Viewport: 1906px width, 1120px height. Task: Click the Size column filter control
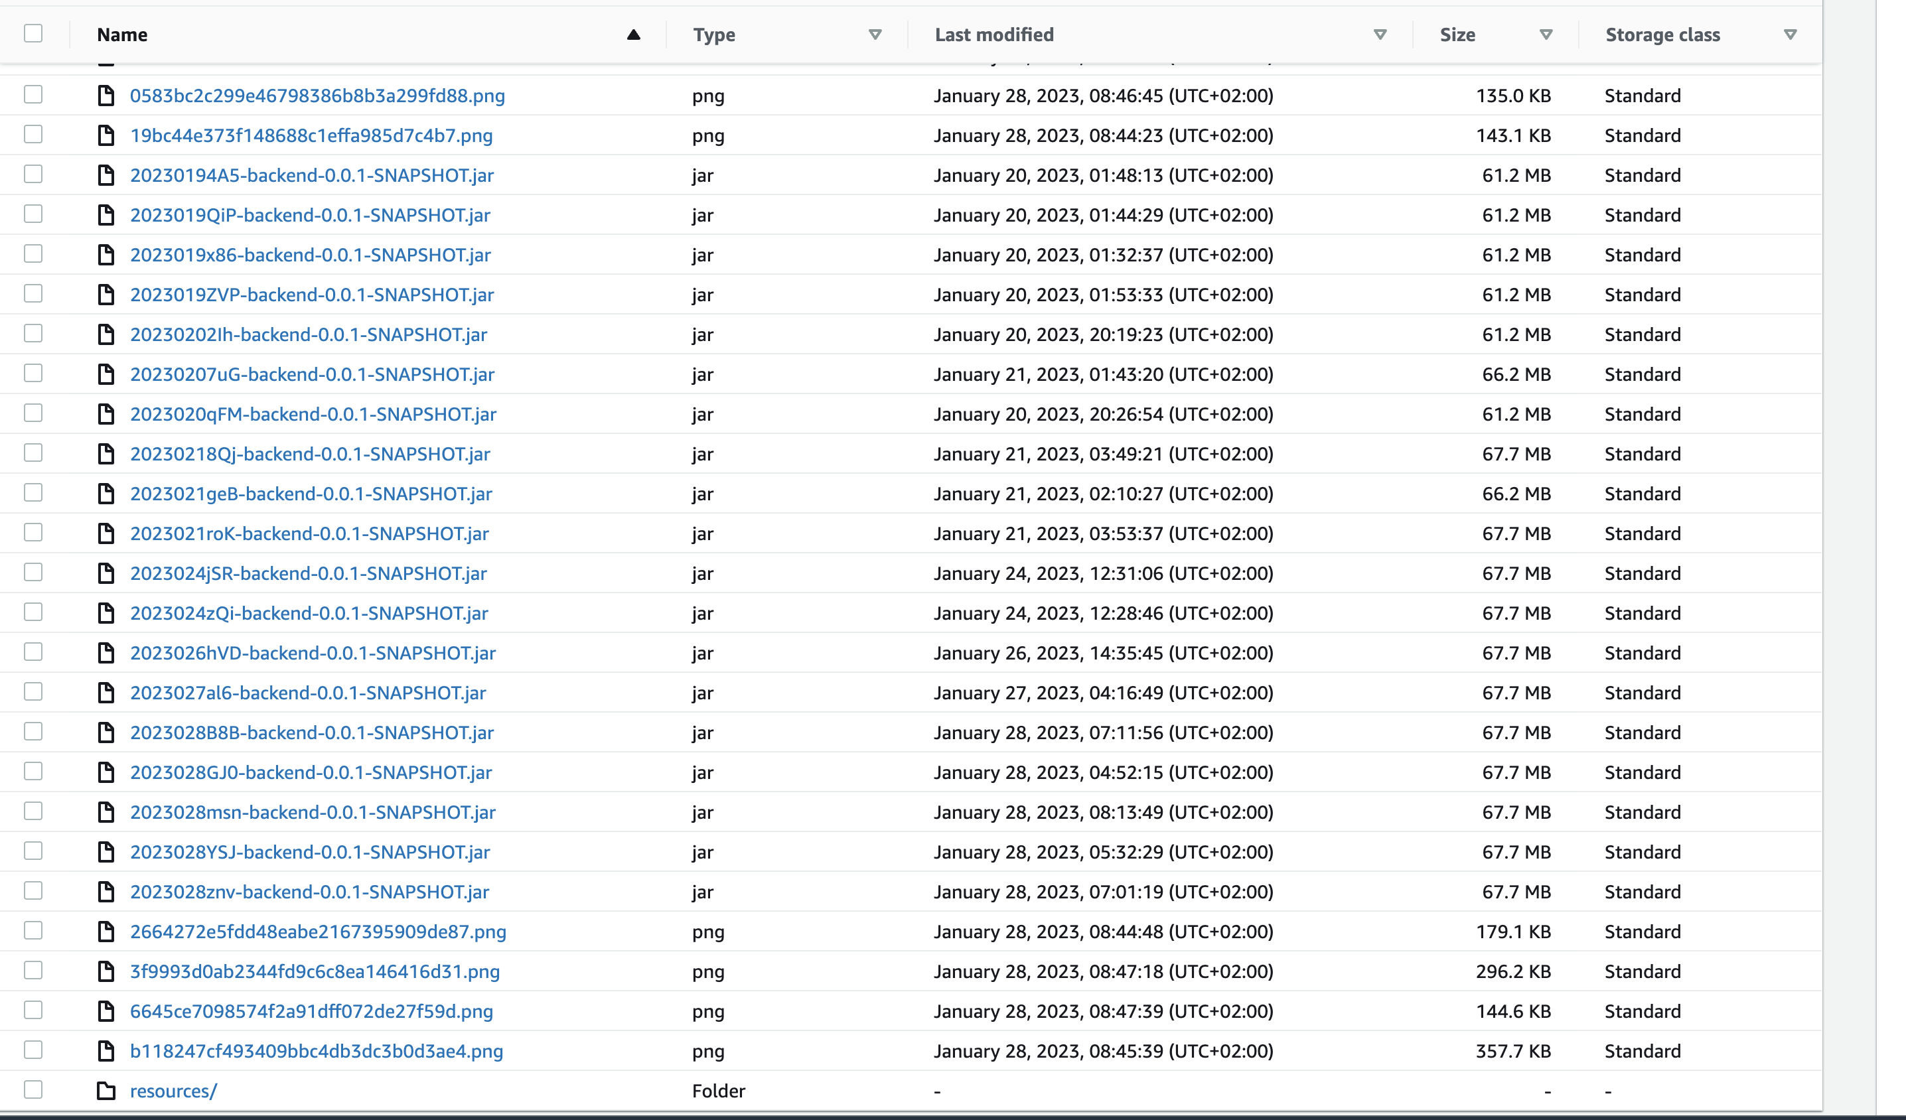point(1545,35)
